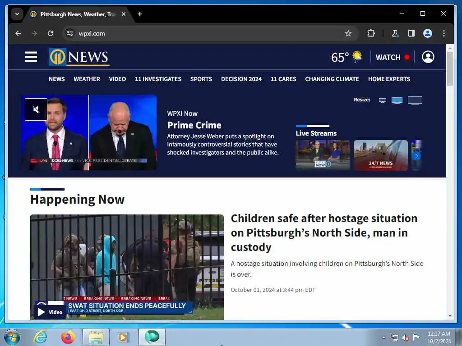Click the vice presidential debate video
Image resolution: width=462 pixels, height=346 pixels.
(x=89, y=133)
